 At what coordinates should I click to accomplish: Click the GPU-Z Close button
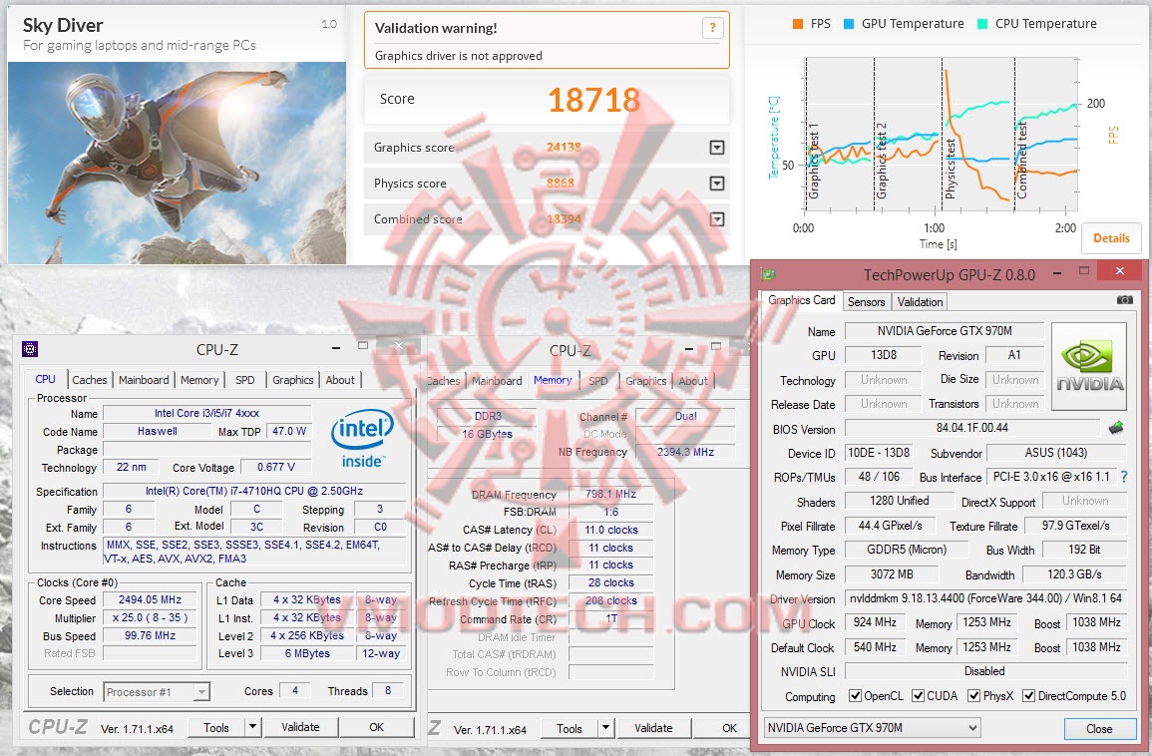click(x=1099, y=729)
